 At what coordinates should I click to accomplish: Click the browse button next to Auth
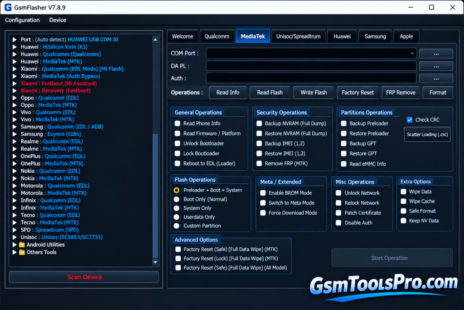[x=436, y=79]
